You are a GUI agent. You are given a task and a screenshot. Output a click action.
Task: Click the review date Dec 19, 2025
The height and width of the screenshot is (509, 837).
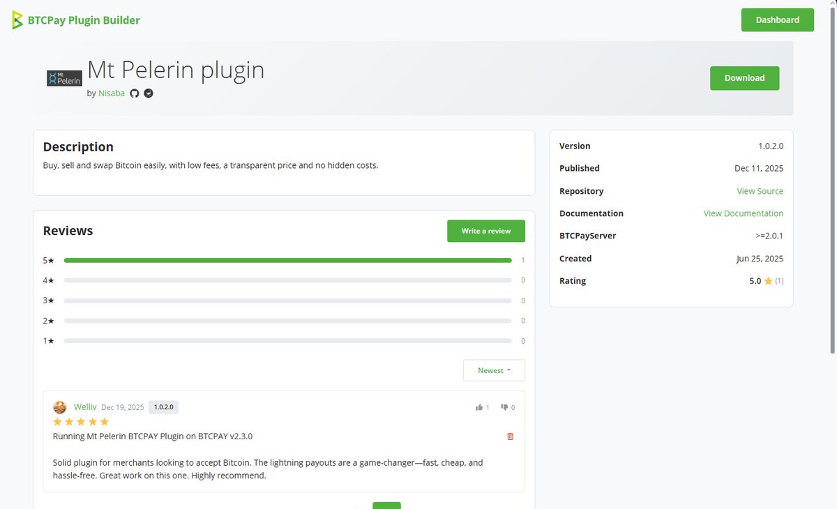[123, 407]
